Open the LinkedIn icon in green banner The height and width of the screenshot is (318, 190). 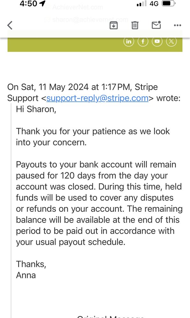coord(128,41)
